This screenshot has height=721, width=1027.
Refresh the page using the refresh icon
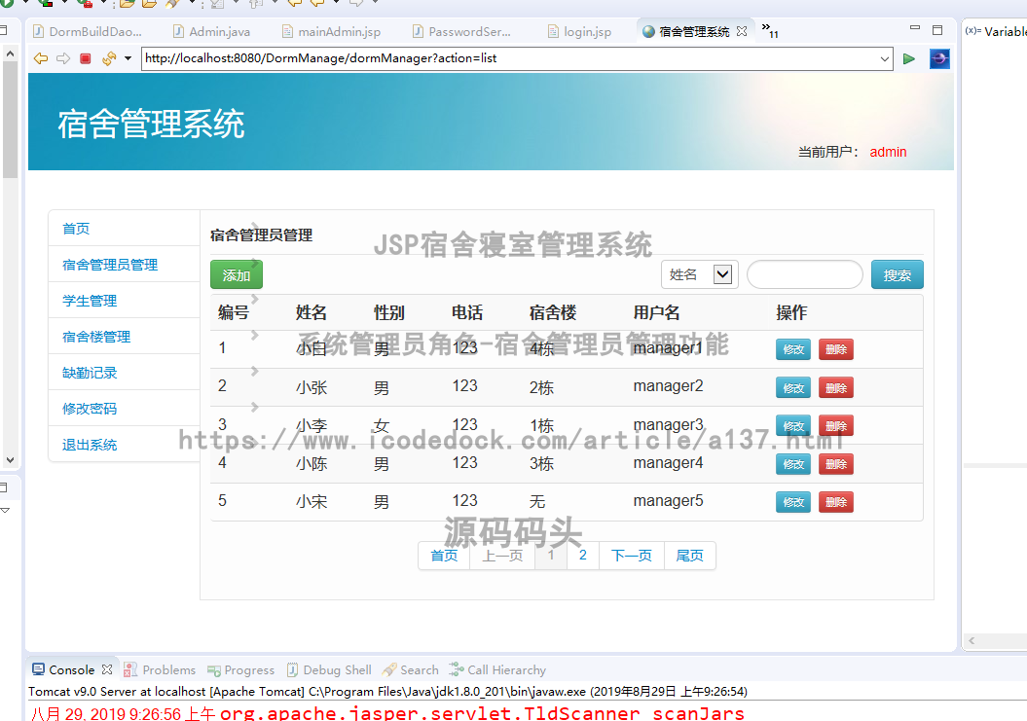(107, 58)
